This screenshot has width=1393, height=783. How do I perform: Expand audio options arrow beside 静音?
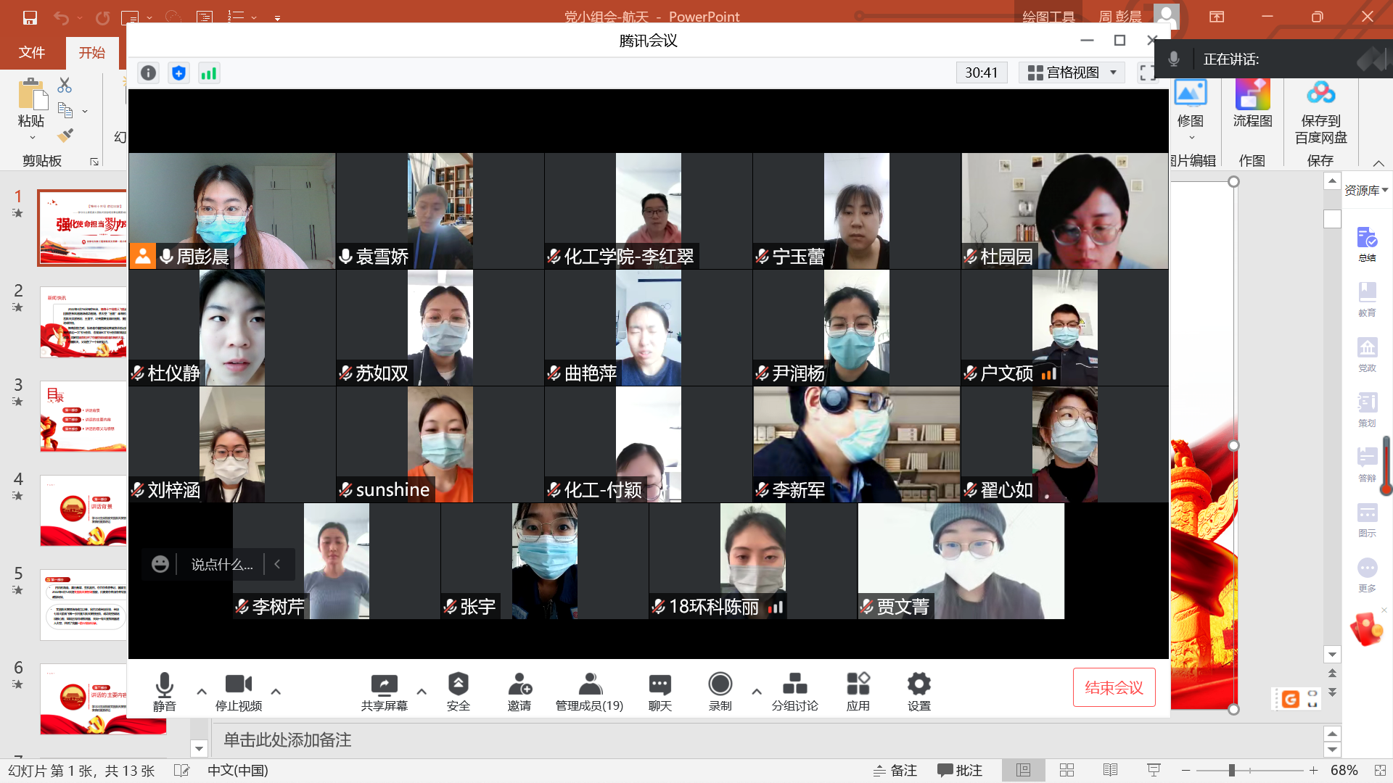pyautogui.click(x=202, y=692)
